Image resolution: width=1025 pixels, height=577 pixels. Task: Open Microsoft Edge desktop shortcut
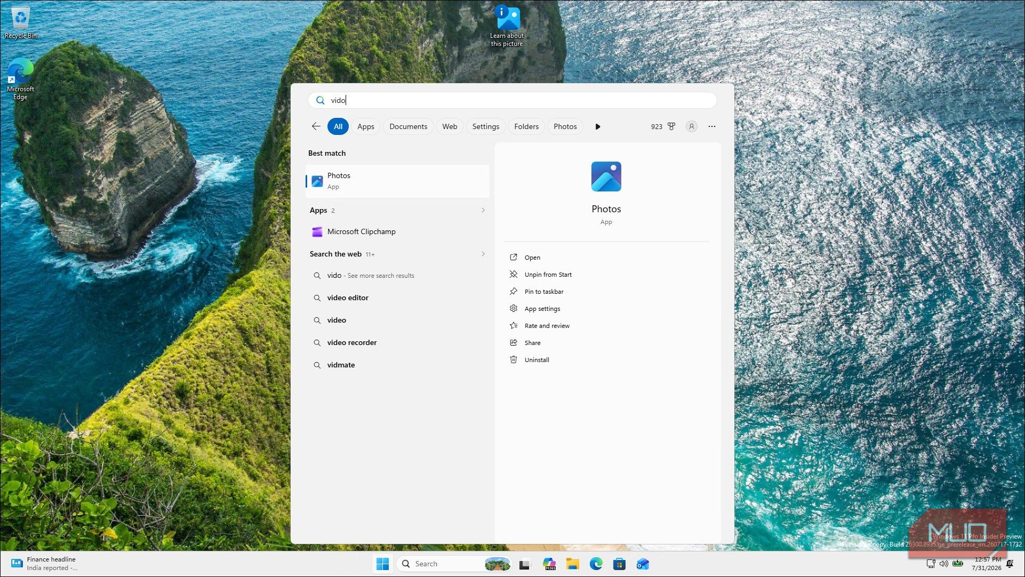(x=20, y=80)
